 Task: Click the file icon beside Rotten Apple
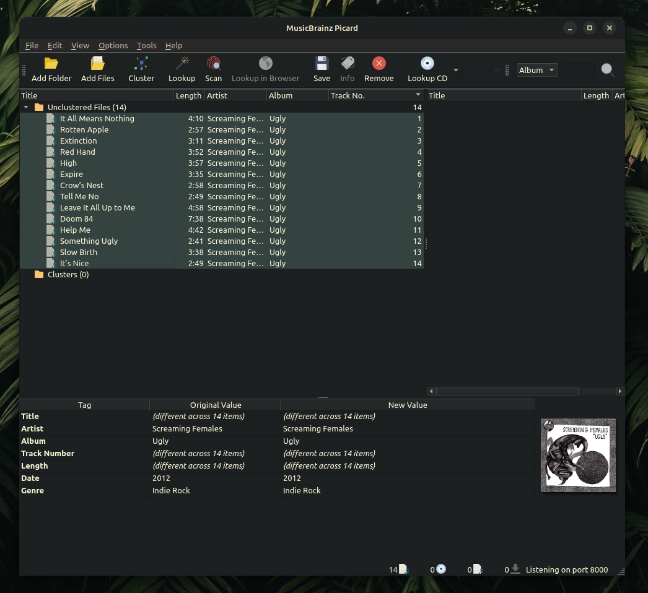coord(51,129)
